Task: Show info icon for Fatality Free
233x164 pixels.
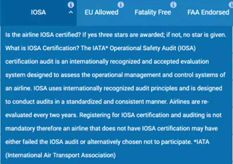Action: pyautogui.click(x=173, y=5)
